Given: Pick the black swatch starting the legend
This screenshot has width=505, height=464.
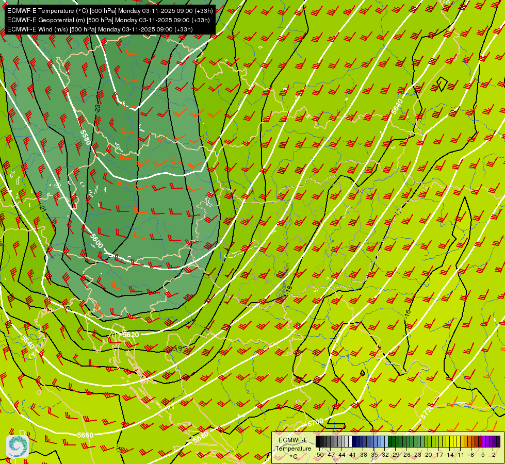Looking at the screenshot, I should pyautogui.click(x=318, y=441).
